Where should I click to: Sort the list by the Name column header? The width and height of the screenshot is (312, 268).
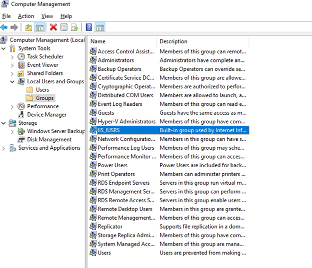click(x=122, y=41)
